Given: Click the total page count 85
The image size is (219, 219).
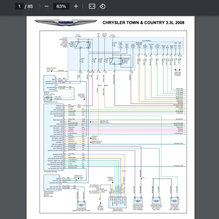Looking at the screenshot, I should click(x=30, y=6).
